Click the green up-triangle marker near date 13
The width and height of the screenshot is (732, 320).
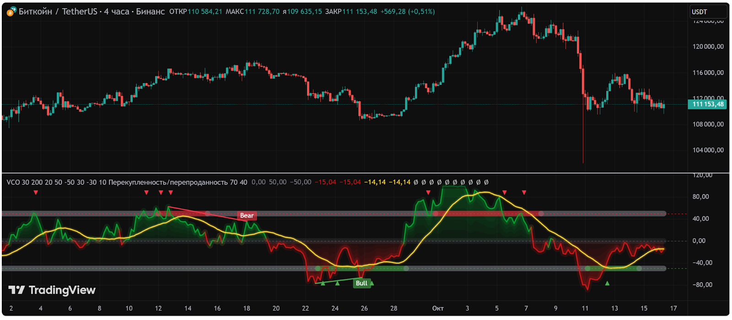[x=607, y=283]
